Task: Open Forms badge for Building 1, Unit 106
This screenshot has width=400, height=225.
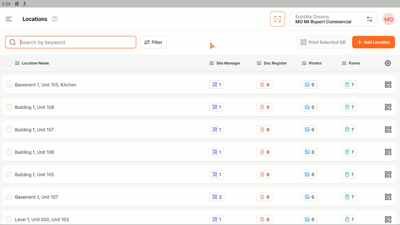Action: (349, 152)
